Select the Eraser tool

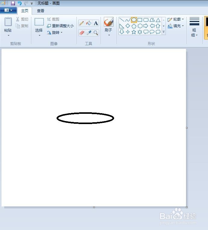point(82,33)
